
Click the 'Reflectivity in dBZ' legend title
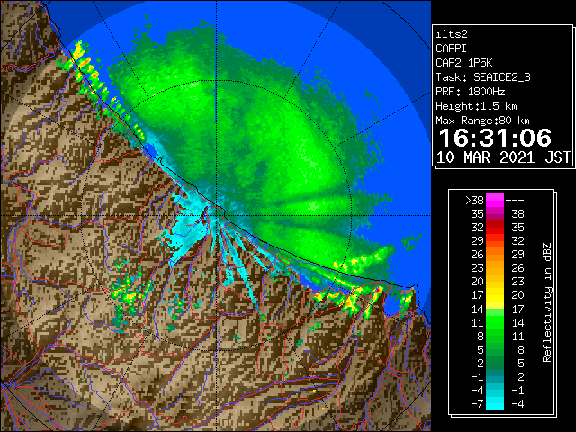pyautogui.click(x=546, y=302)
